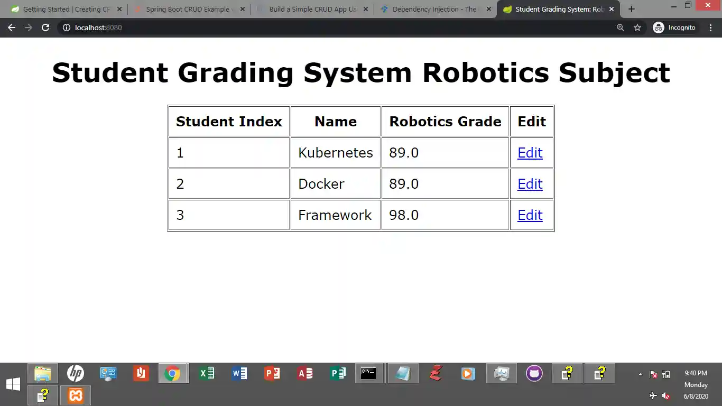Toggle the bookmark star for this page

pyautogui.click(x=637, y=27)
